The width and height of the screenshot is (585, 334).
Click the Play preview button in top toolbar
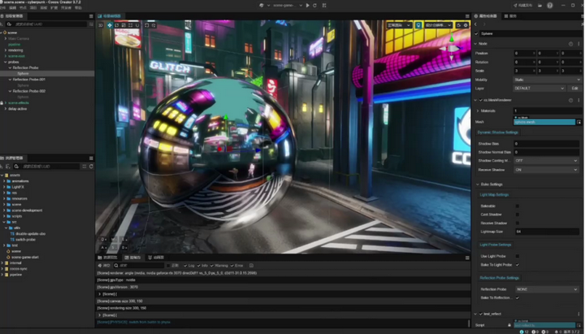pos(307,6)
